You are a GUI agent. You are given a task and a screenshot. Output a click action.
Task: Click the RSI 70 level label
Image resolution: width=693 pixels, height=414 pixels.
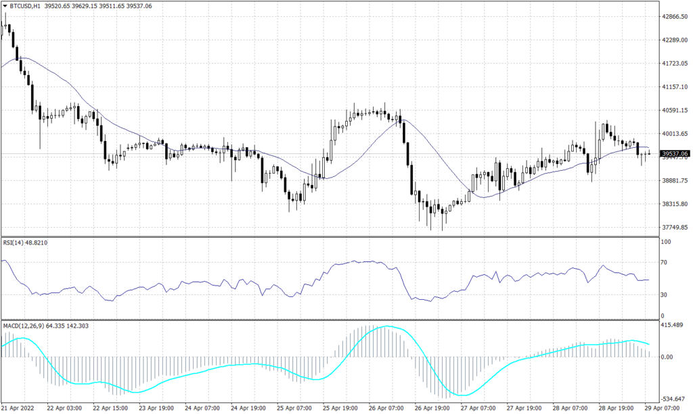tap(665, 262)
